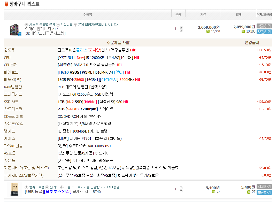Delete 블레스 지오 BT40 with 삭제하기

tap(264, 187)
